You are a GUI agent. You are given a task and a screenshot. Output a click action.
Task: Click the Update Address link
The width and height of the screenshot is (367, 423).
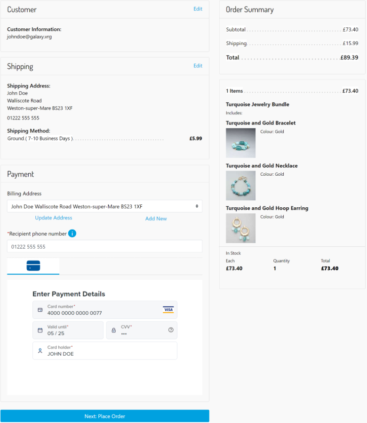click(54, 218)
